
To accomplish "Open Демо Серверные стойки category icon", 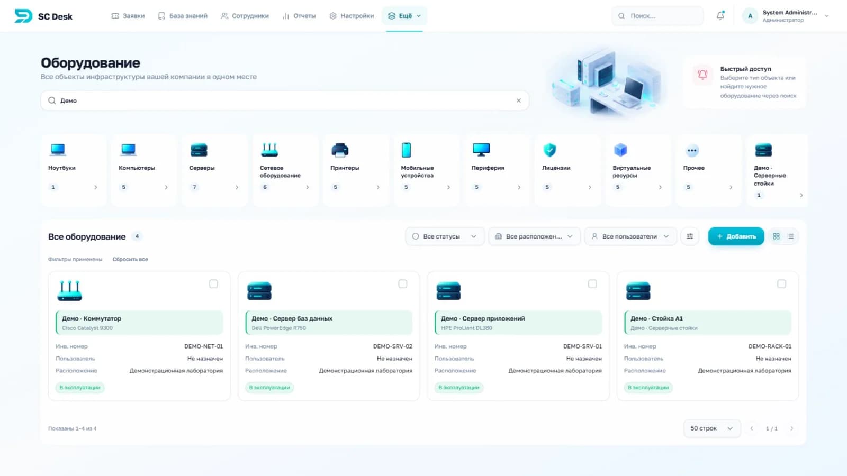I will (763, 150).
